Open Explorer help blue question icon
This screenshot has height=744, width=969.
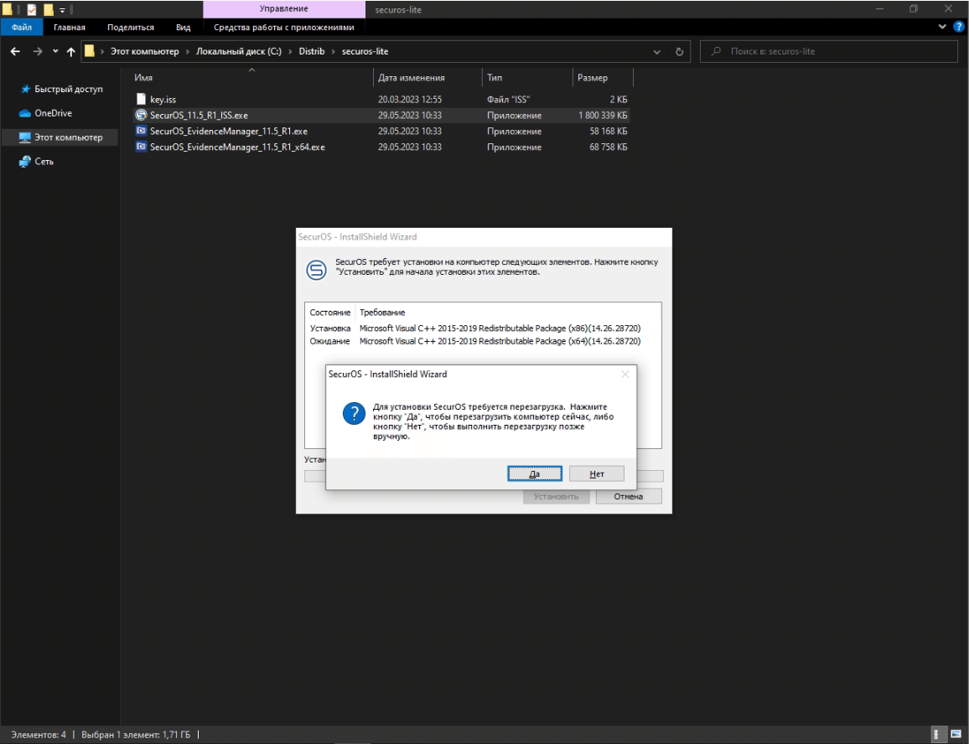point(958,27)
